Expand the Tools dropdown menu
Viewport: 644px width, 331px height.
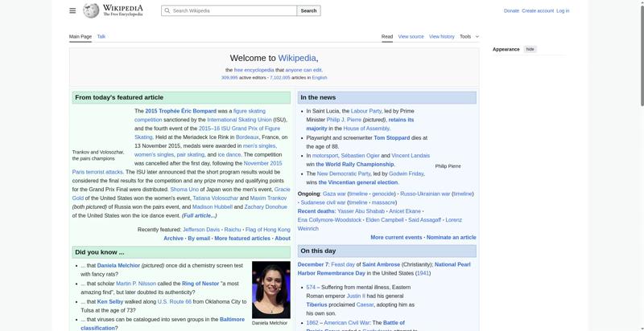pyautogui.click(x=469, y=36)
